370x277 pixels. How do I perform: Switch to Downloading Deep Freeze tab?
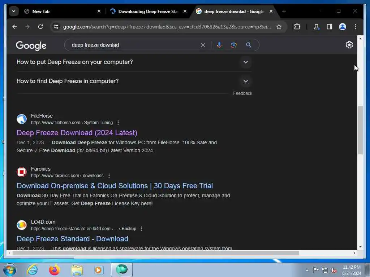[x=149, y=11]
